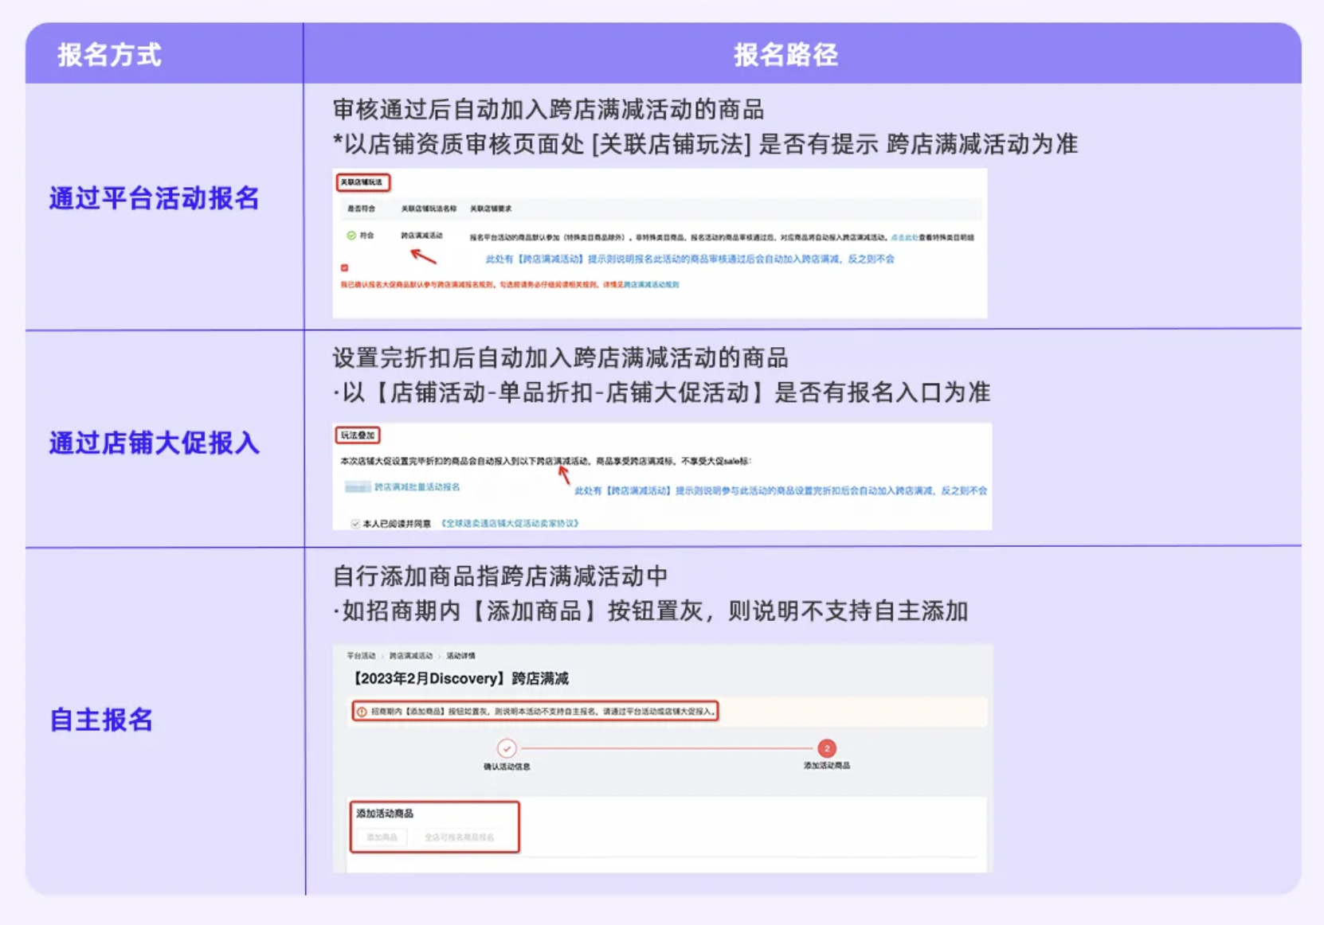Open the 跨店满减活动规则 link
The image size is (1324, 925).
tap(651, 284)
